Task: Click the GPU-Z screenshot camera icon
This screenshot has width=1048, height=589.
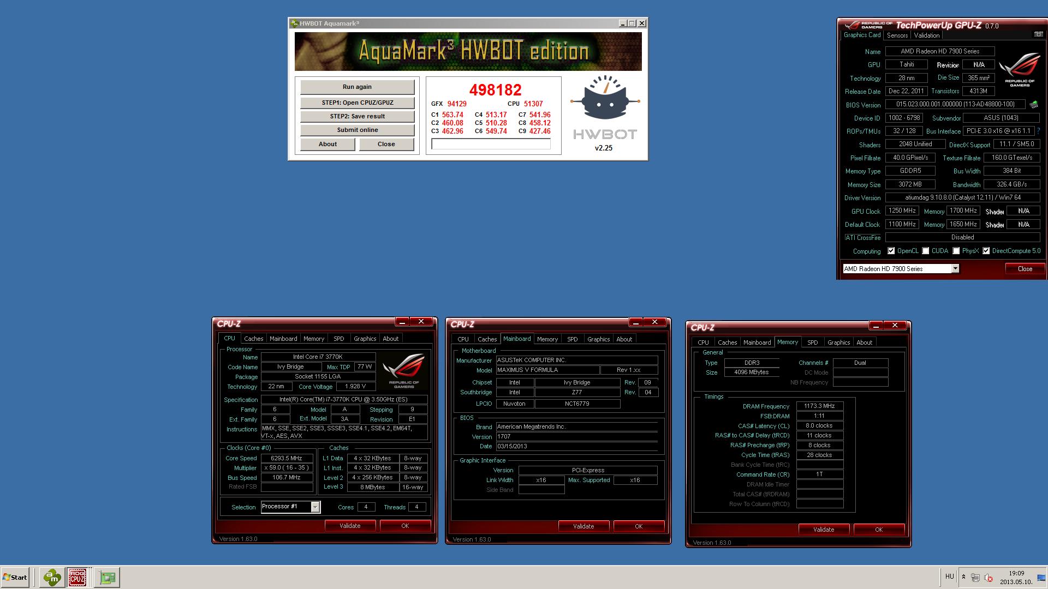Action: pos(1038,34)
